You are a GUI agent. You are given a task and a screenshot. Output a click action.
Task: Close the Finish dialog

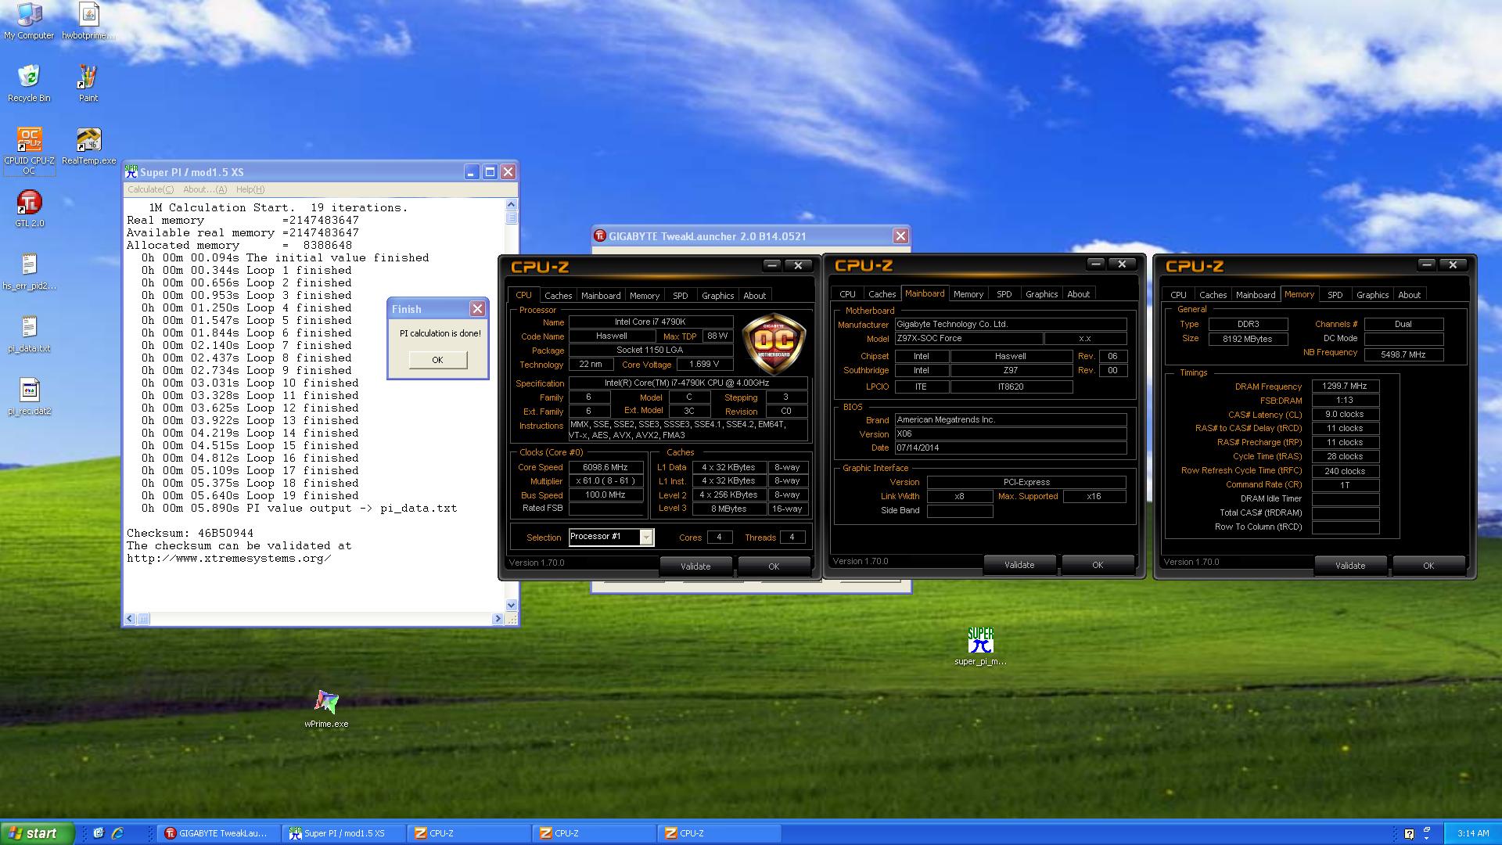click(477, 309)
